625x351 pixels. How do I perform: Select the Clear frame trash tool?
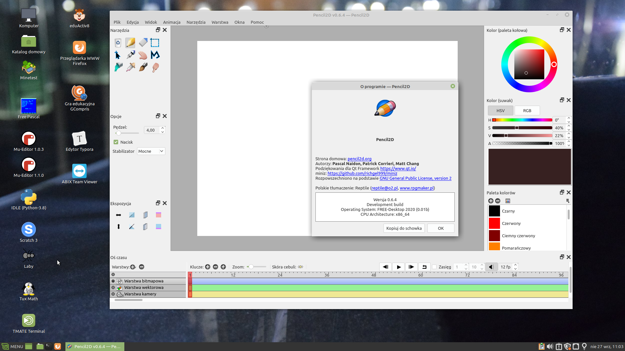[x=118, y=43]
